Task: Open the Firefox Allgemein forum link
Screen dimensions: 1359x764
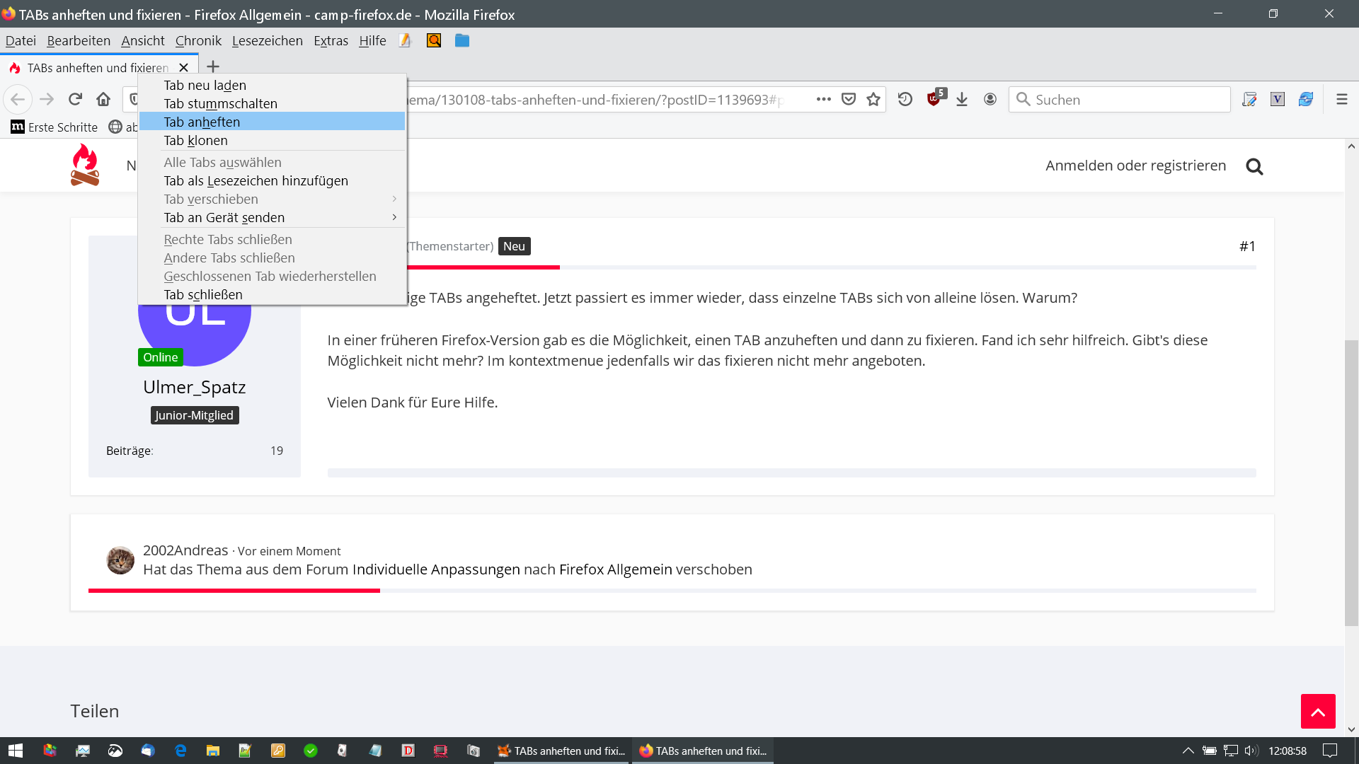Action: point(615,569)
